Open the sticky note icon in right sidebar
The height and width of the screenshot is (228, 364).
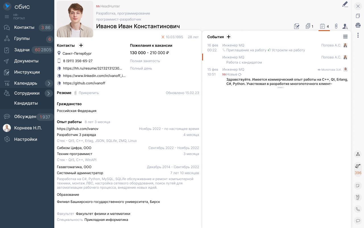tap(358, 186)
